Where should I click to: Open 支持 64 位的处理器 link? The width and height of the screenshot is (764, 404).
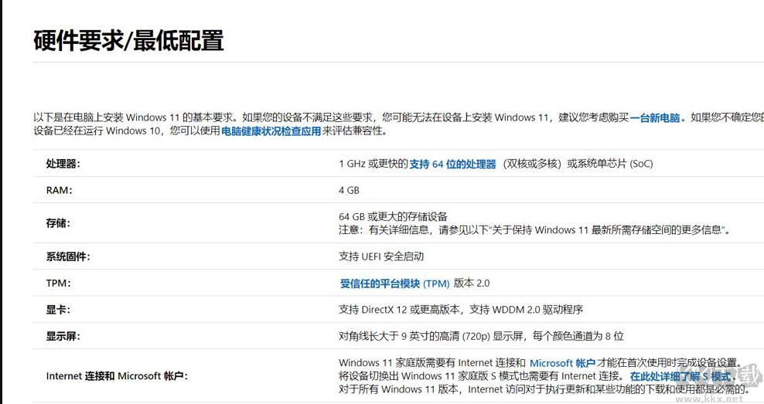pos(452,164)
